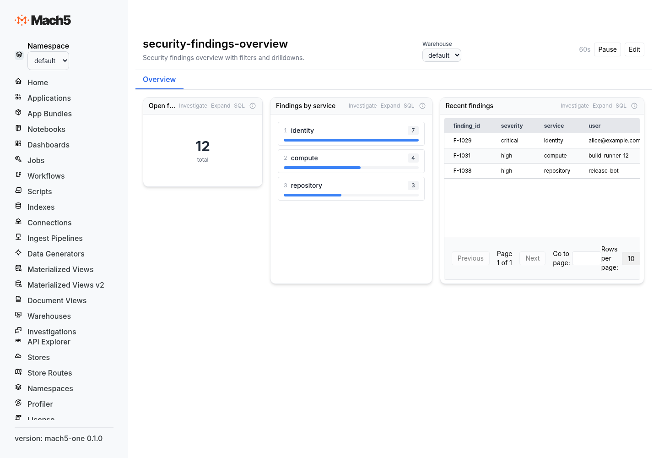Click the Notebooks sidebar icon
Screen dimensions: 659x458
pos(18,128)
